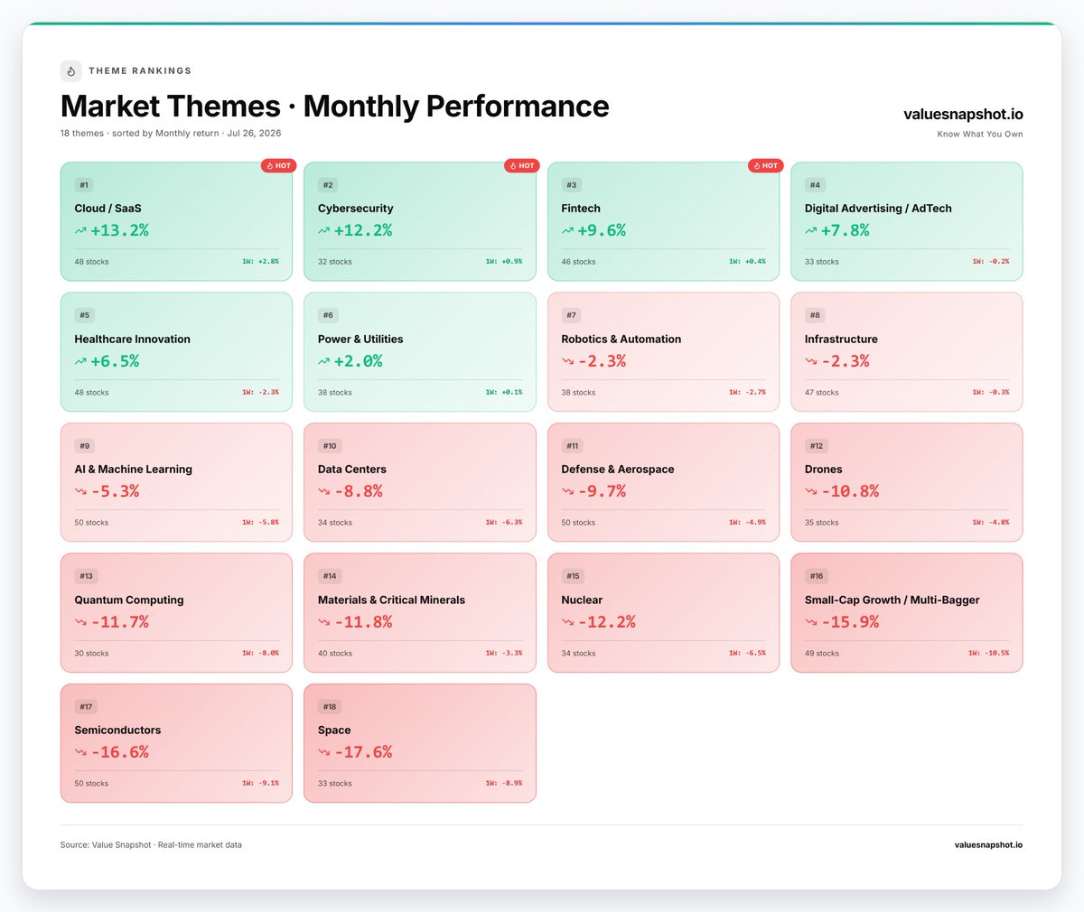The height and width of the screenshot is (912, 1084).
Task: Click the 1W: -8.0% weekly figure
Action: tap(260, 653)
